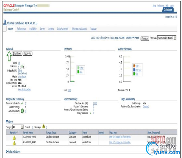Click the light green Other legend swatch in Host CPU
Image resolution: width=182 pixels, height=158 pixels.
tap(78, 68)
